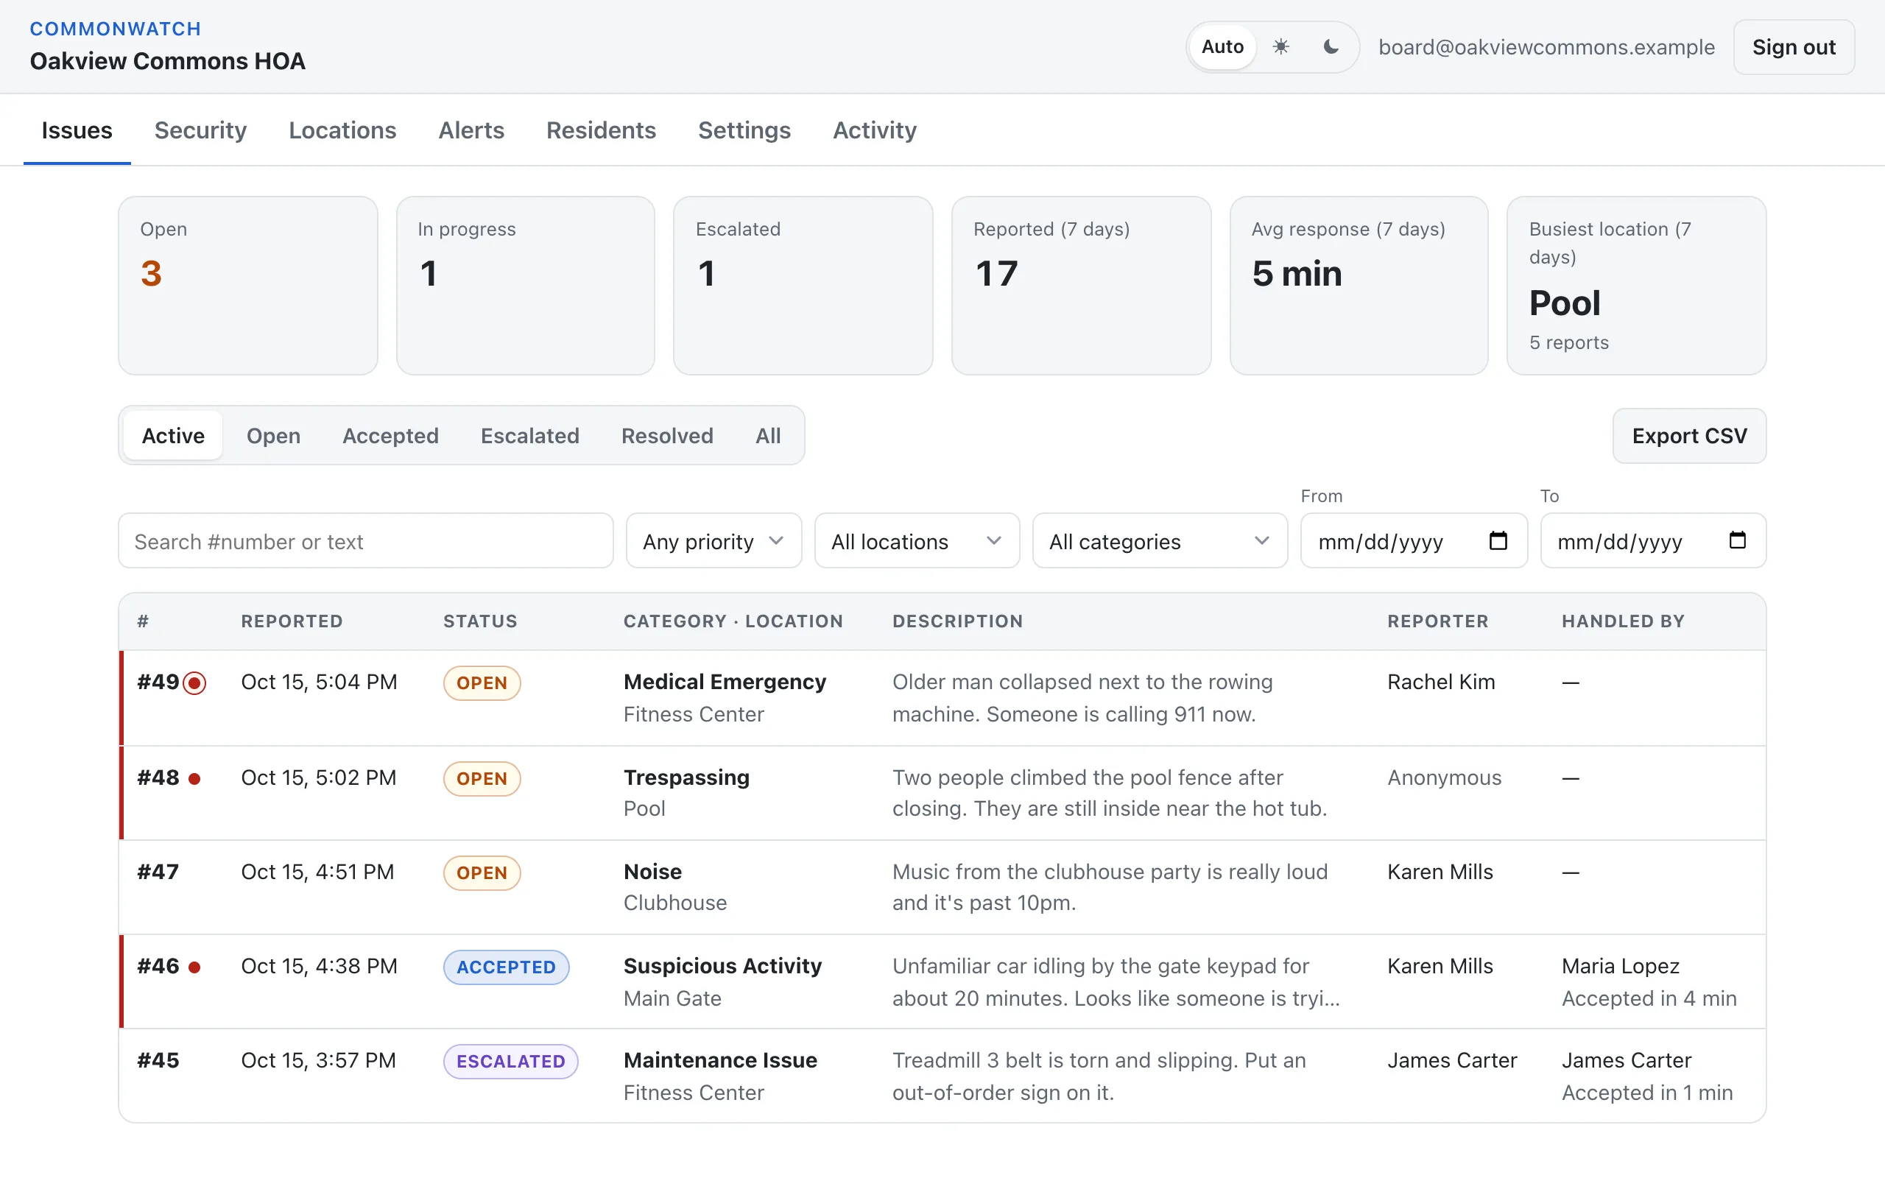Open issue #46 Suspicious Activity row
Viewport: 1885px width, 1178px height.
[x=942, y=981]
